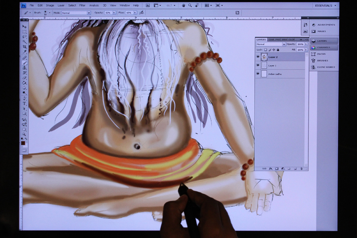Select the Zoom magnifier tool in toolbox

coord(25,134)
